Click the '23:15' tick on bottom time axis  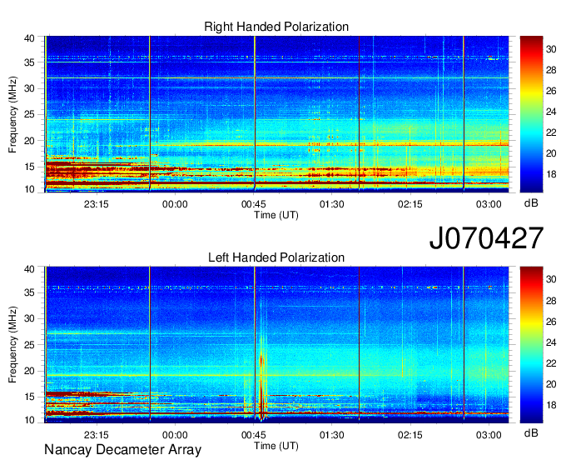click(96, 435)
